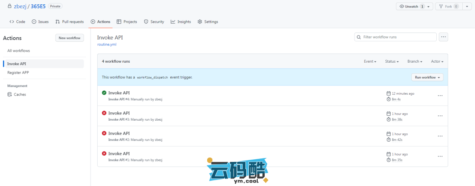
Task: Expand the Event filter dropdown
Action: click(370, 61)
